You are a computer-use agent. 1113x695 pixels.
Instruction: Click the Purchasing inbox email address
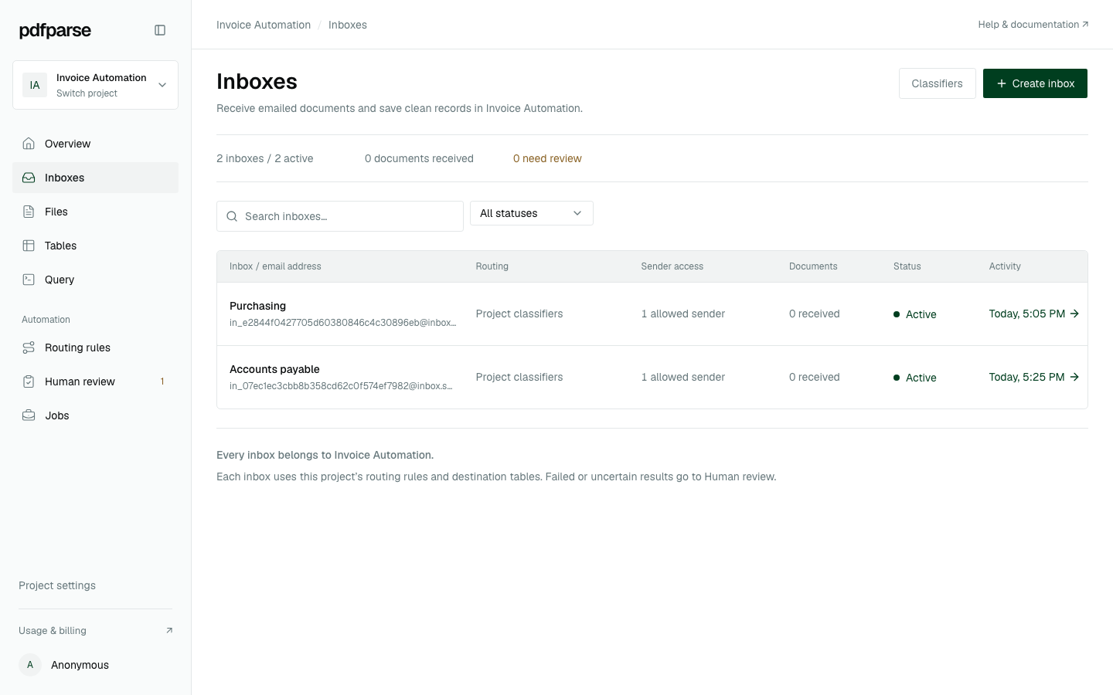(x=343, y=323)
